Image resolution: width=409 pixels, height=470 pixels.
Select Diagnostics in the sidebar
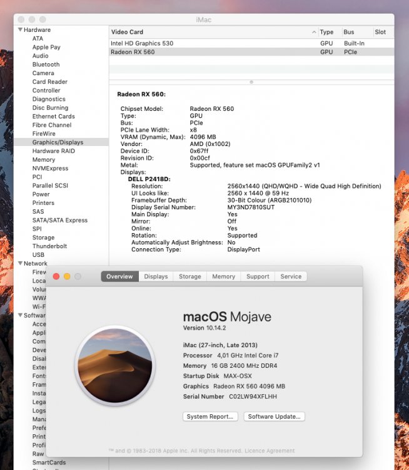(x=49, y=99)
